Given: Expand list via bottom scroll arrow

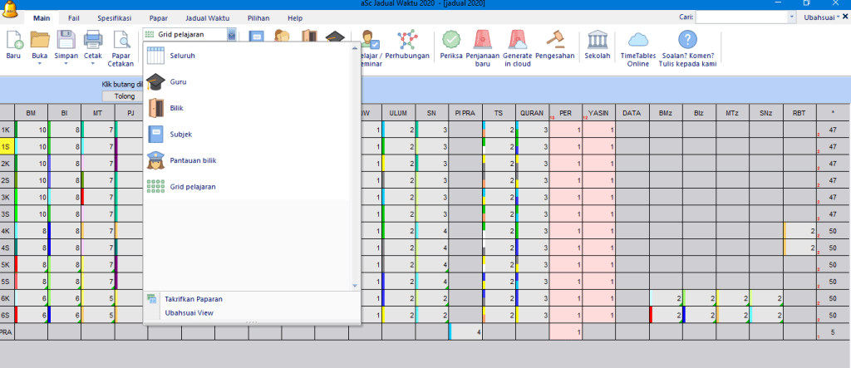Looking at the screenshot, I should [354, 285].
